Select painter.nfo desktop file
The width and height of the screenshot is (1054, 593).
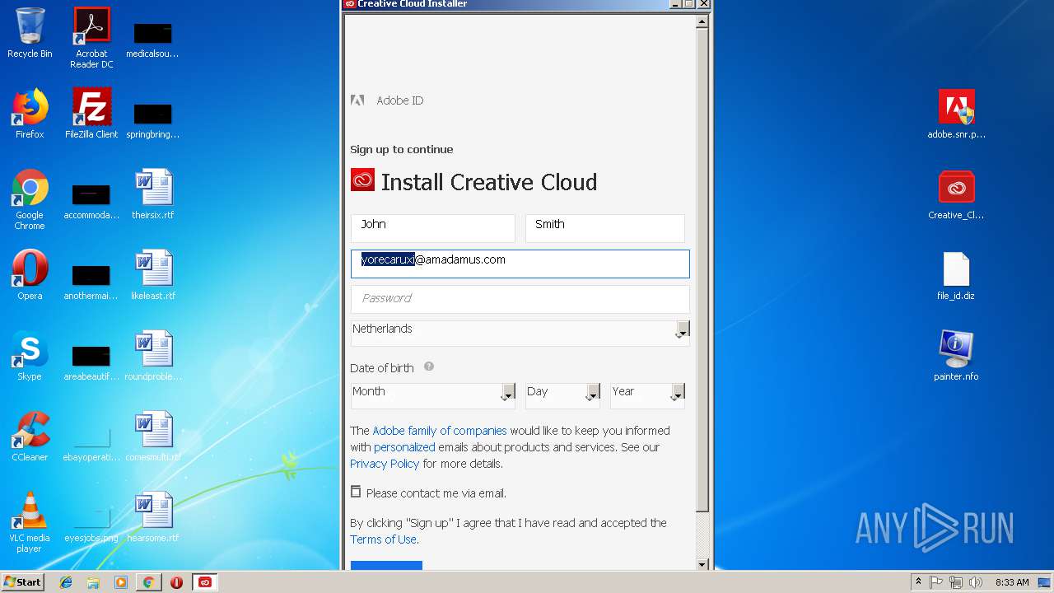click(956, 356)
